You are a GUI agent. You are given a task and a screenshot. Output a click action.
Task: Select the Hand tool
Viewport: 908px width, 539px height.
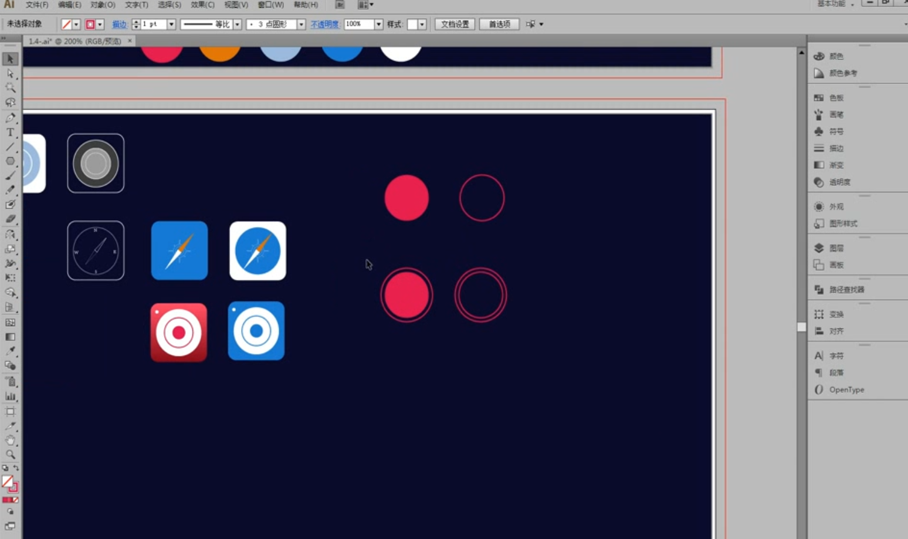(x=10, y=440)
